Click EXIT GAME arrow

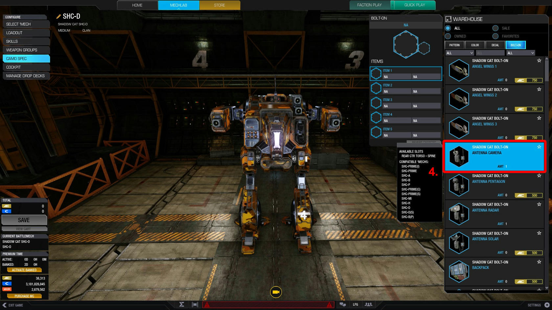(4, 305)
